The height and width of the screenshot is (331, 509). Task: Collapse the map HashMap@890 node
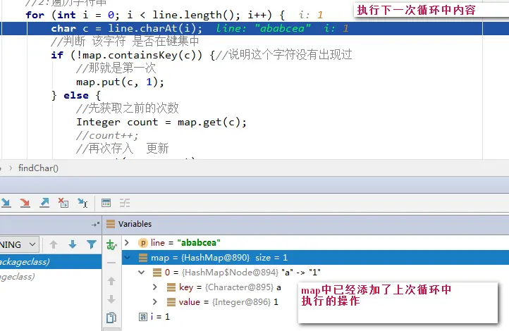pyautogui.click(x=127, y=258)
